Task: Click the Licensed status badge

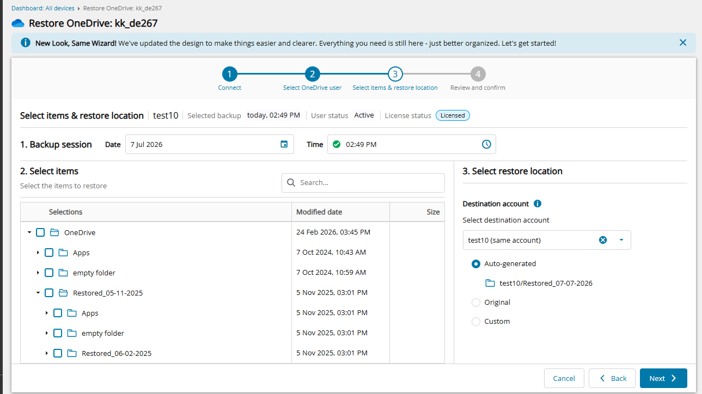Action: (x=453, y=115)
